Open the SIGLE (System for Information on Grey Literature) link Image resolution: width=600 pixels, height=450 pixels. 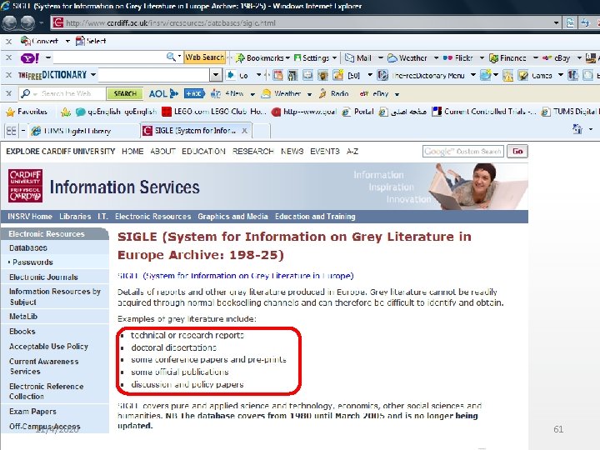point(236,276)
